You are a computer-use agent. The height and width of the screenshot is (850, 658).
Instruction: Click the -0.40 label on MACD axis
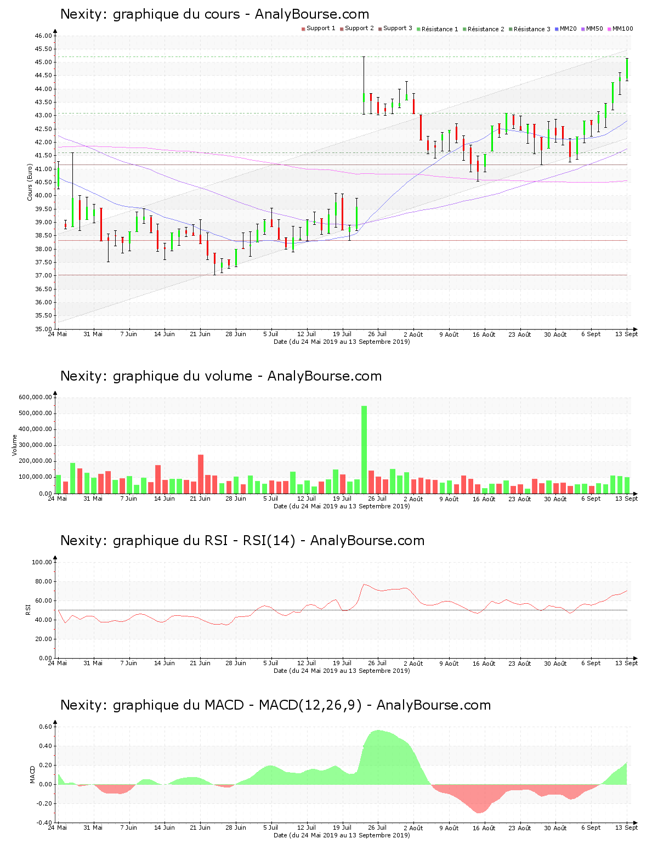(45, 823)
